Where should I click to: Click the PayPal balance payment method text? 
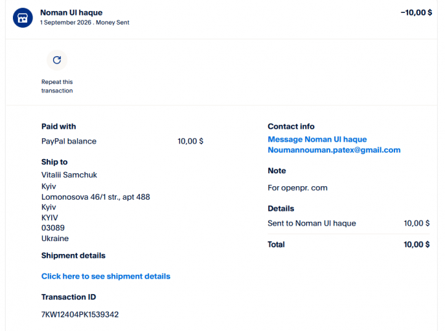point(69,141)
